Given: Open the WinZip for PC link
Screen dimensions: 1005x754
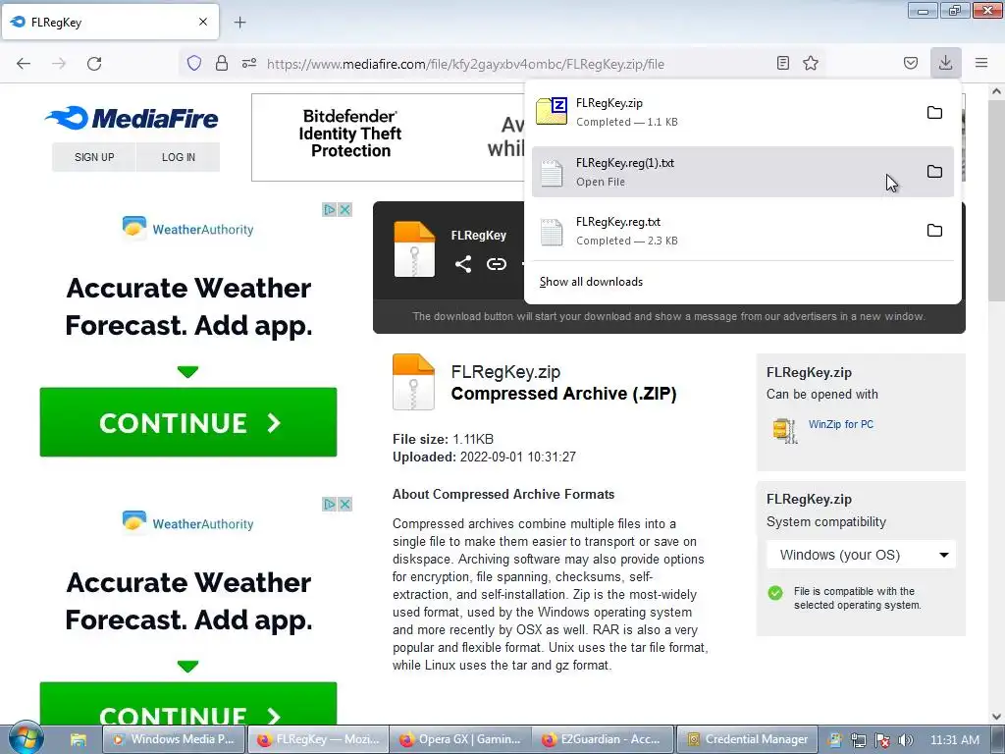Looking at the screenshot, I should point(840,424).
